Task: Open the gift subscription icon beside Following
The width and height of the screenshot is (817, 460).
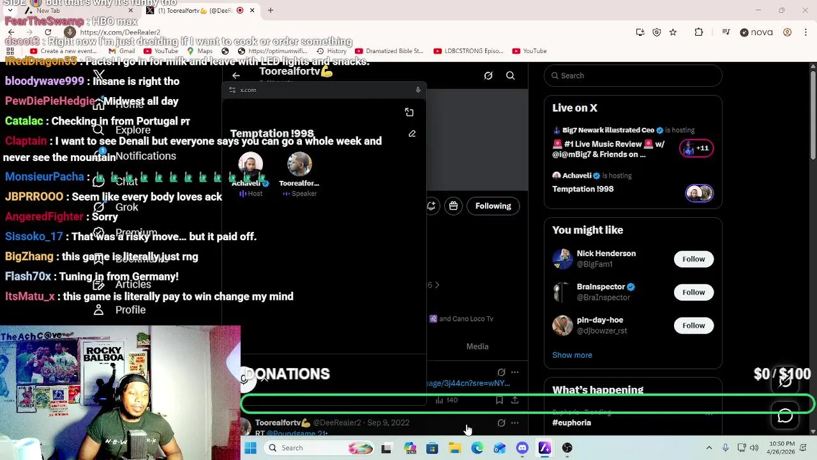Action: point(453,206)
